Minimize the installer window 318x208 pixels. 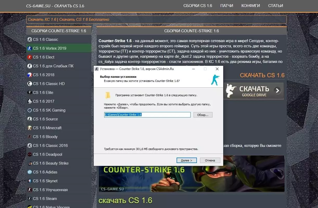click(194, 69)
